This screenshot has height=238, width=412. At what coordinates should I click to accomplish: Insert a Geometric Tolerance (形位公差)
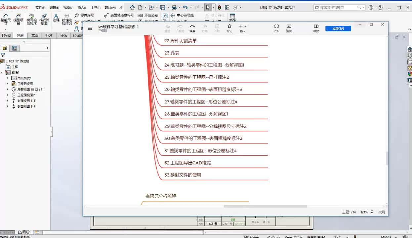click(148, 15)
